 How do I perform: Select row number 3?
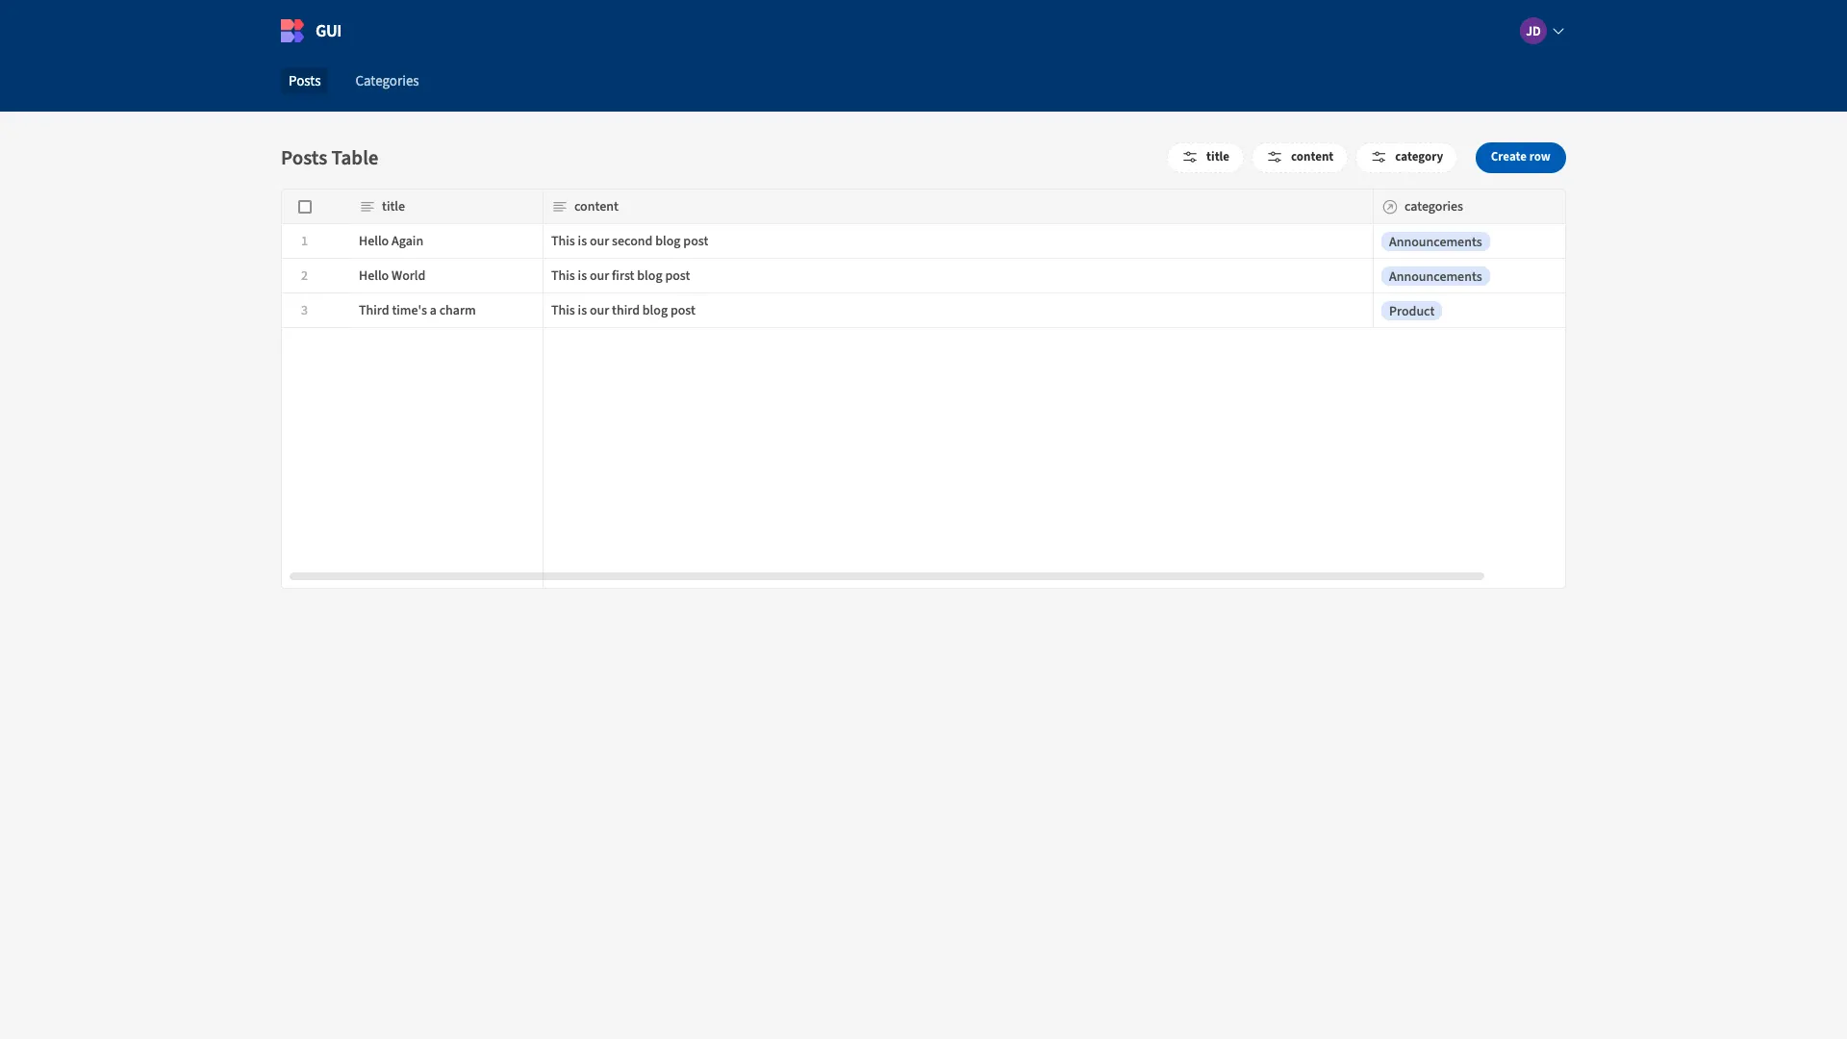point(304,311)
